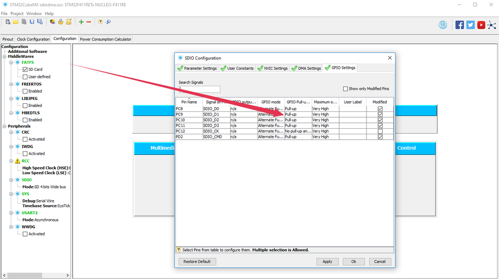Click the Search Signals input field
Image resolution: width=499 pixels, height=279 pixels.
tap(199, 89)
